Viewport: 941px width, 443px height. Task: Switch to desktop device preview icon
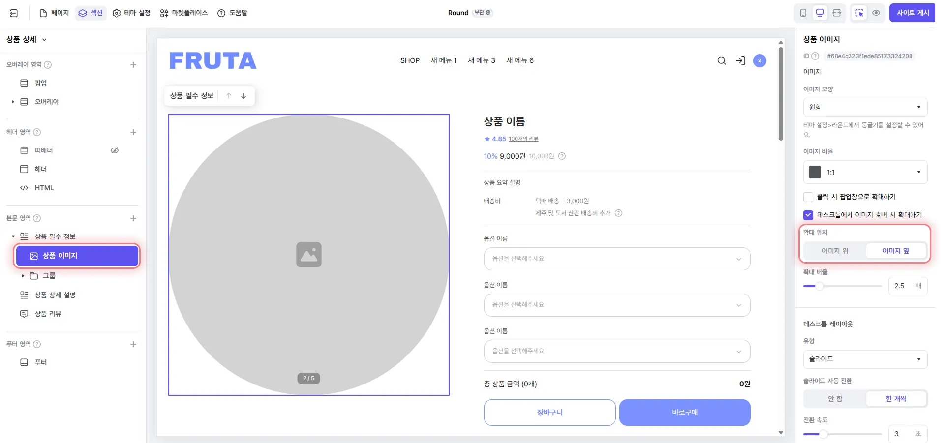(x=820, y=13)
